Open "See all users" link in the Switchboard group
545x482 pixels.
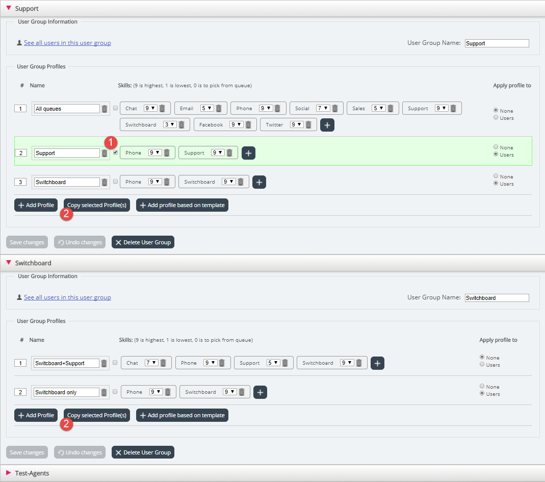[x=67, y=297]
